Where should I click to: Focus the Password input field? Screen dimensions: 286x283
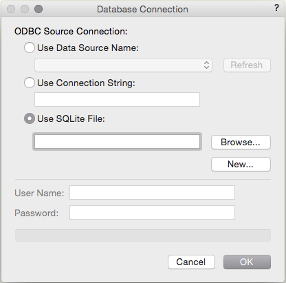point(152,213)
